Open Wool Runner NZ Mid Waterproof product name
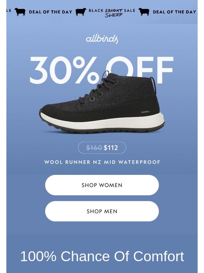This screenshot has height=273, width=204. (102, 162)
